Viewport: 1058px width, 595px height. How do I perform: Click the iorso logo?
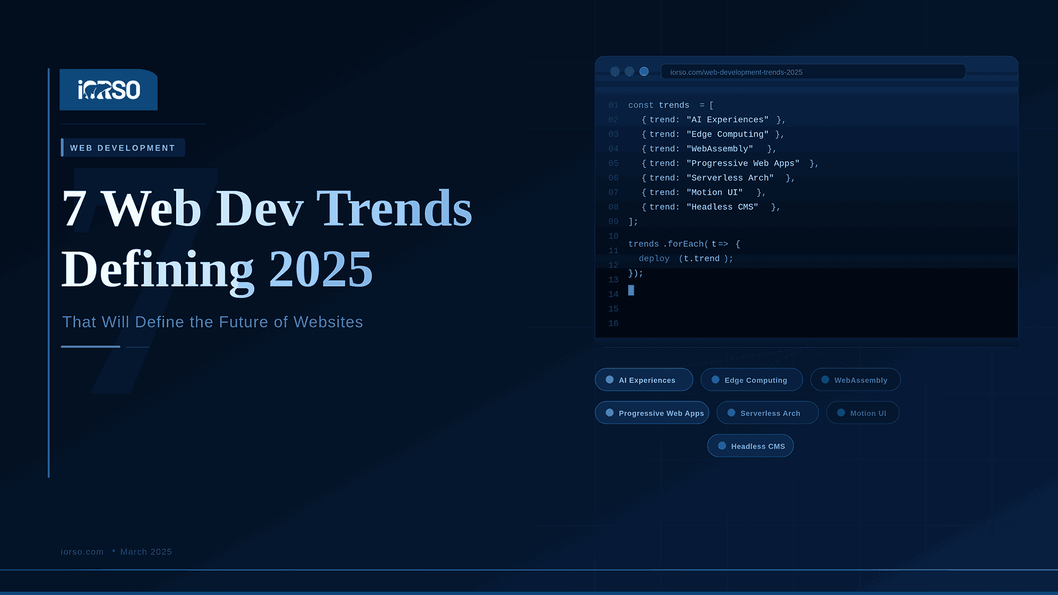coord(109,90)
